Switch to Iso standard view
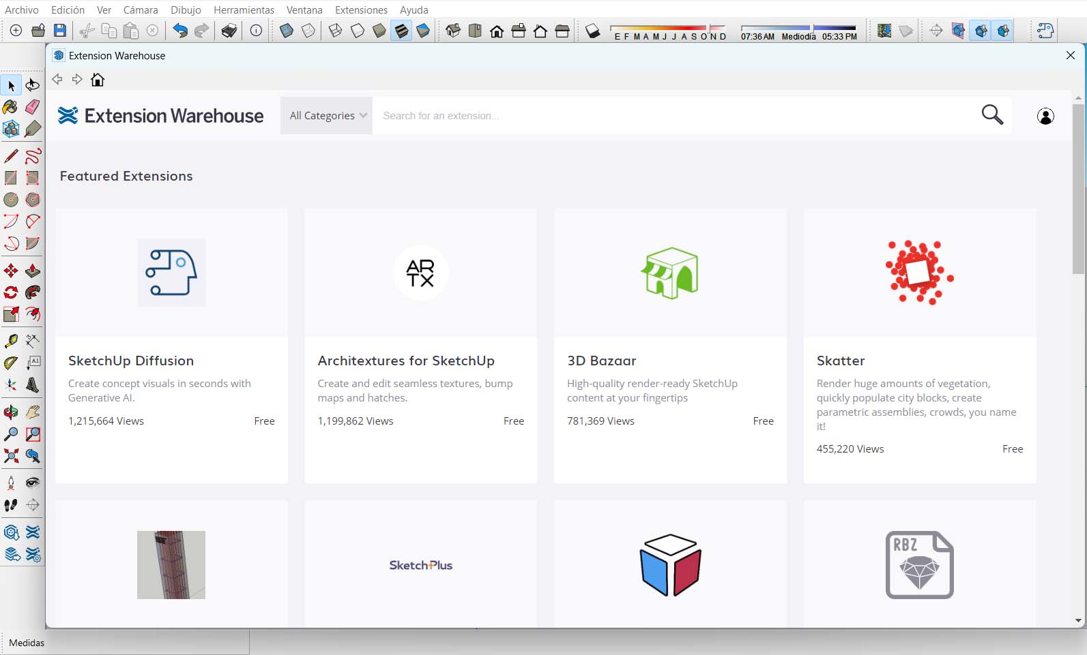Screen dimensions: 1087x655 click(x=453, y=31)
